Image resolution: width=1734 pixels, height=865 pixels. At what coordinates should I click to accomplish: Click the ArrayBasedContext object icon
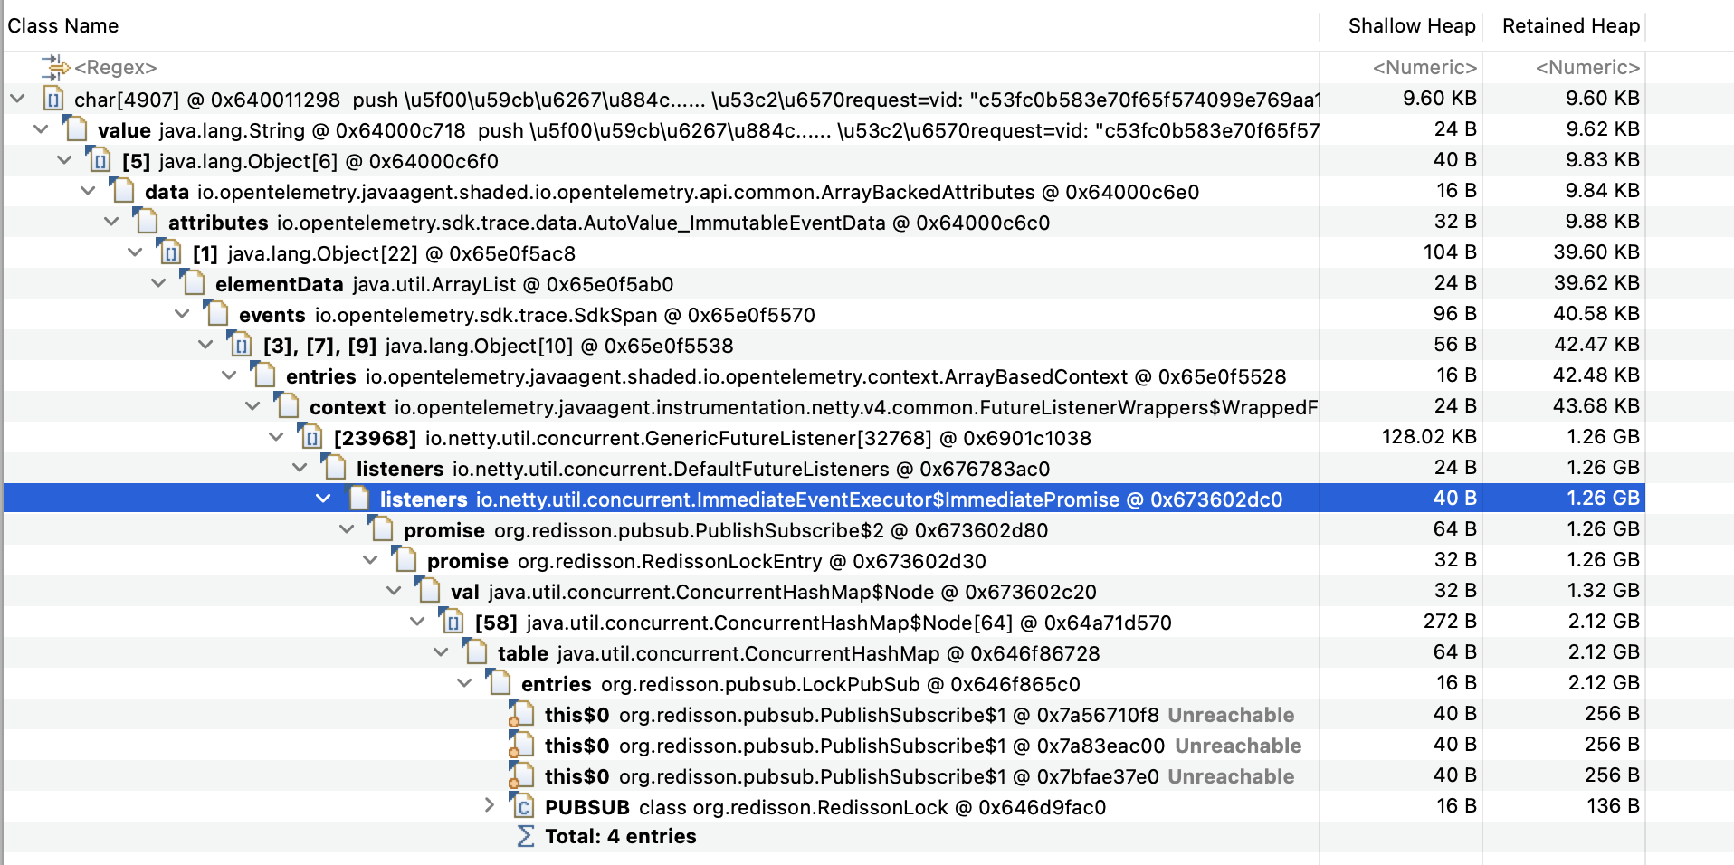[264, 375]
